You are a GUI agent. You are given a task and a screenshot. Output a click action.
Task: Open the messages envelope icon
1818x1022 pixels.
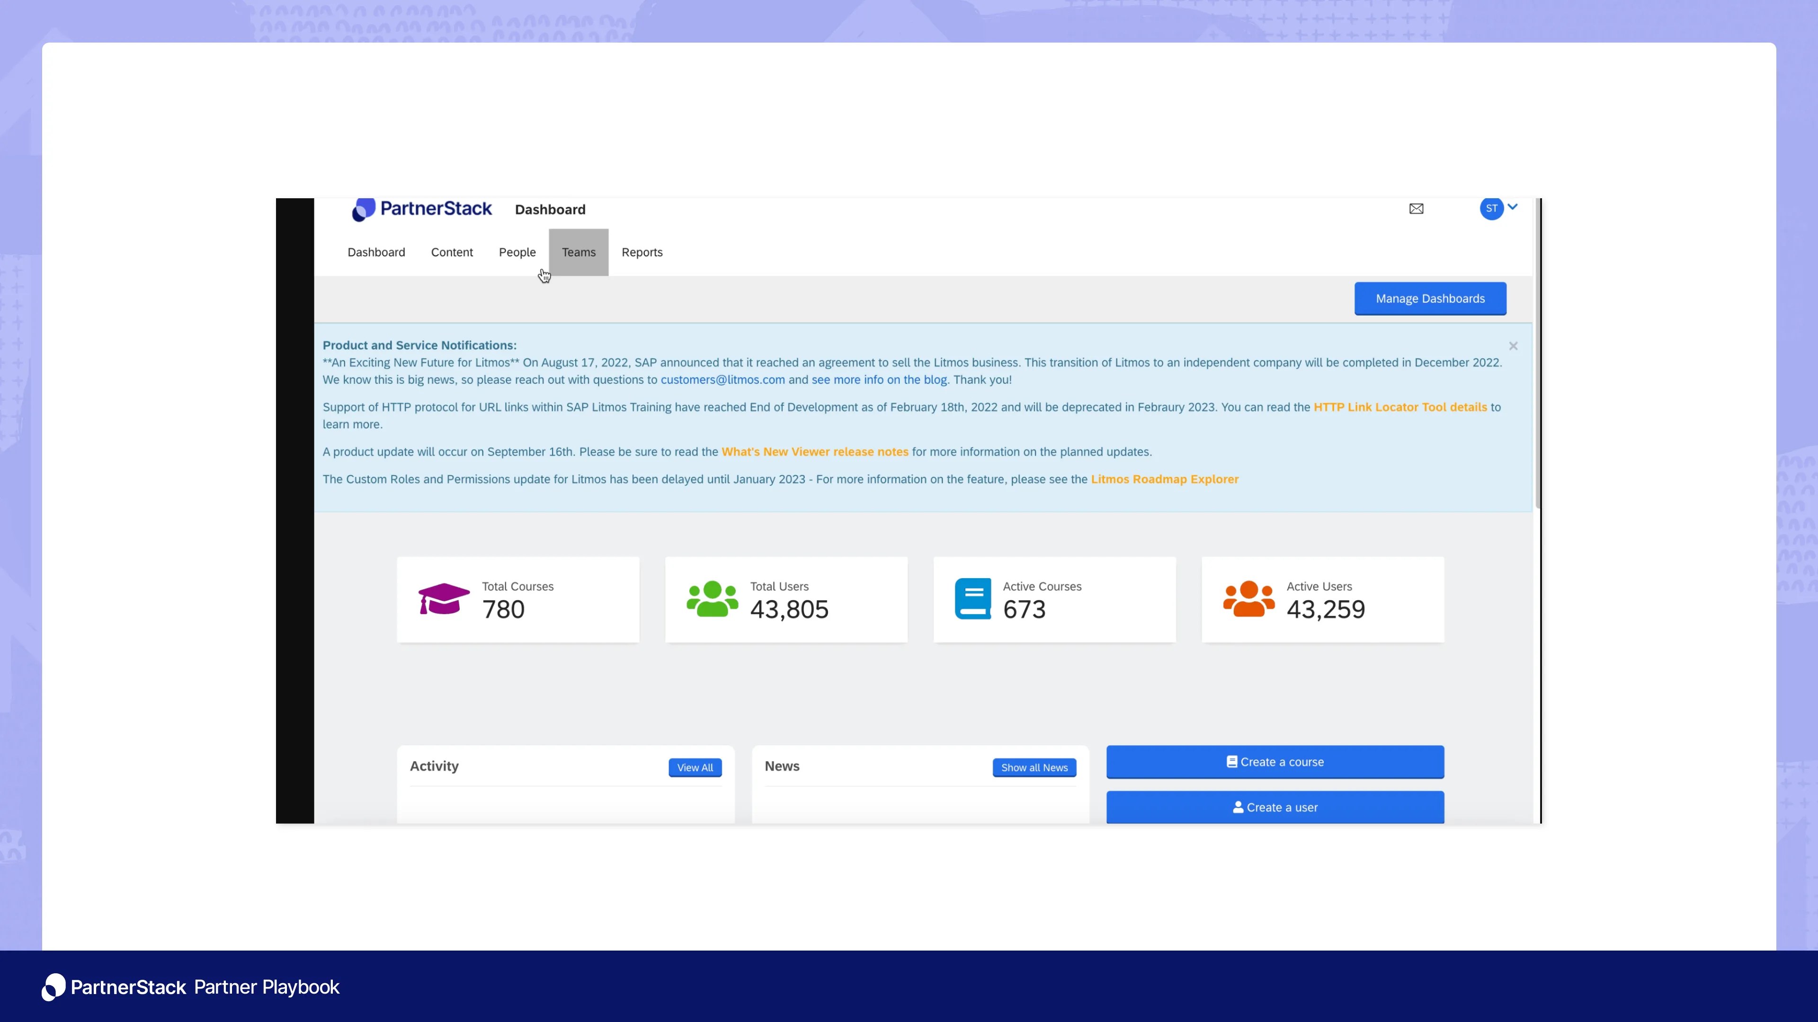pyautogui.click(x=1417, y=209)
